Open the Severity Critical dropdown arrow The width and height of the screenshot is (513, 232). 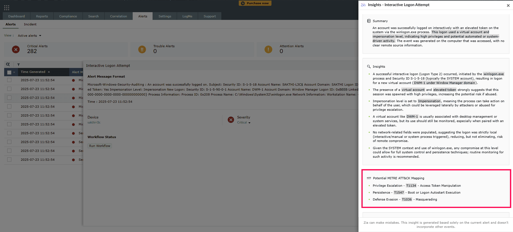click(249, 123)
